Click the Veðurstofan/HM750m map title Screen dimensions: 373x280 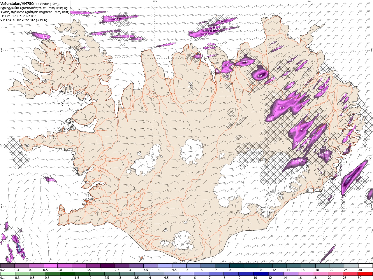(x=19, y=3)
